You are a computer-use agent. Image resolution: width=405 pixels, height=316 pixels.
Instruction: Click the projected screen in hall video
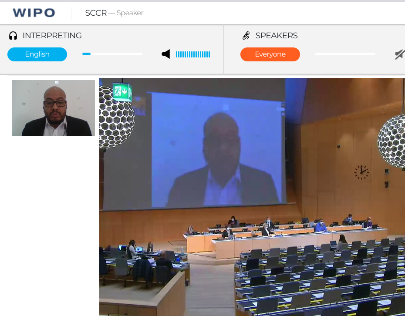pos(218,150)
